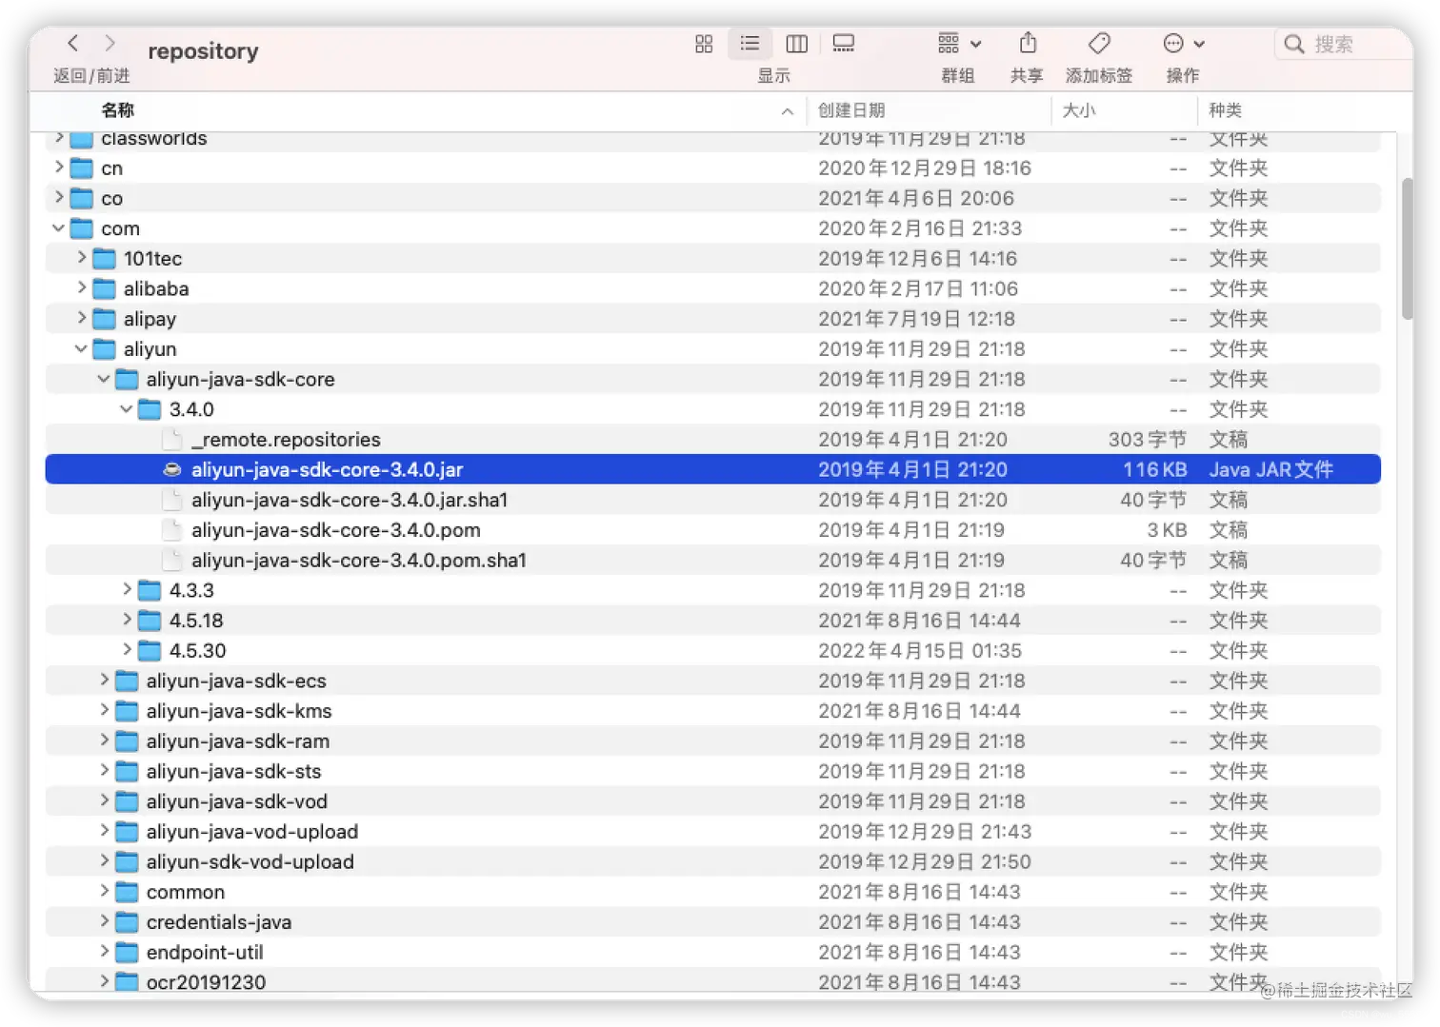Sort by Size (大小) column header
Viewport: 1440px width, 1027px height.
[x=1079, y=110]
